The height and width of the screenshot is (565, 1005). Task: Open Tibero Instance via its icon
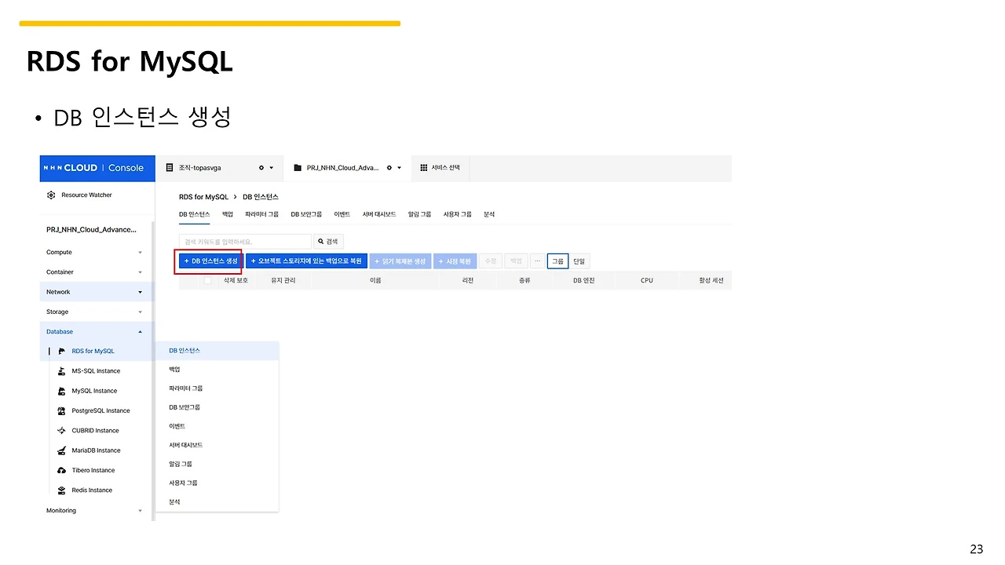point(62,470)
